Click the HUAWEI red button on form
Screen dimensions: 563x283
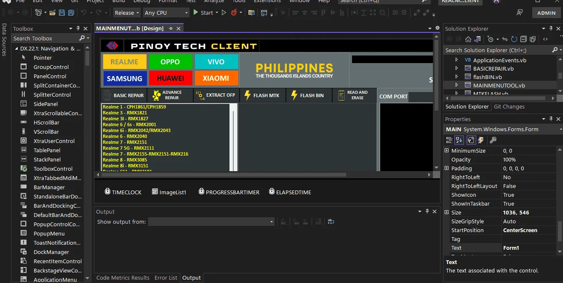coord(171,78)
